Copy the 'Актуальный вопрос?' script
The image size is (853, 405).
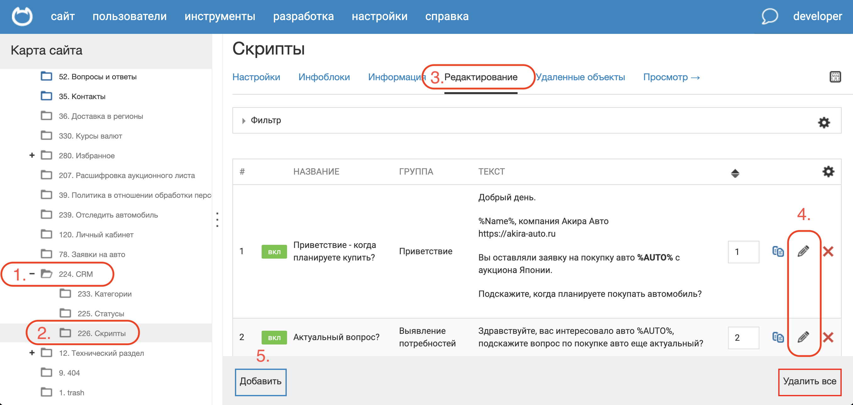(x=778, y=337)
